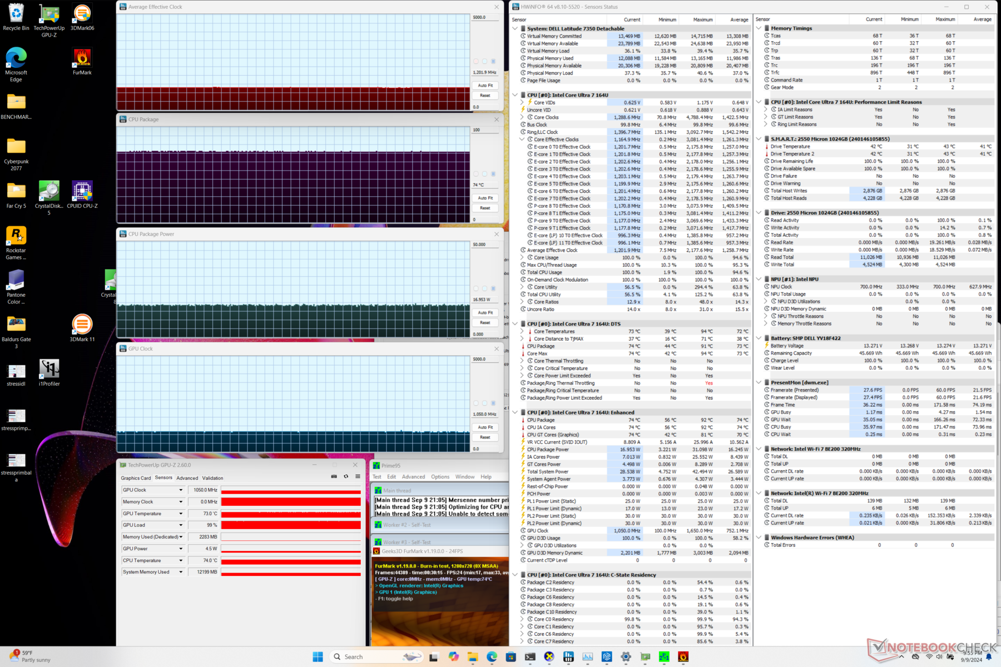Open the i1Profiler desktop shortcut
This screenshot has width=1001, height=667.
tap(49, 373)
